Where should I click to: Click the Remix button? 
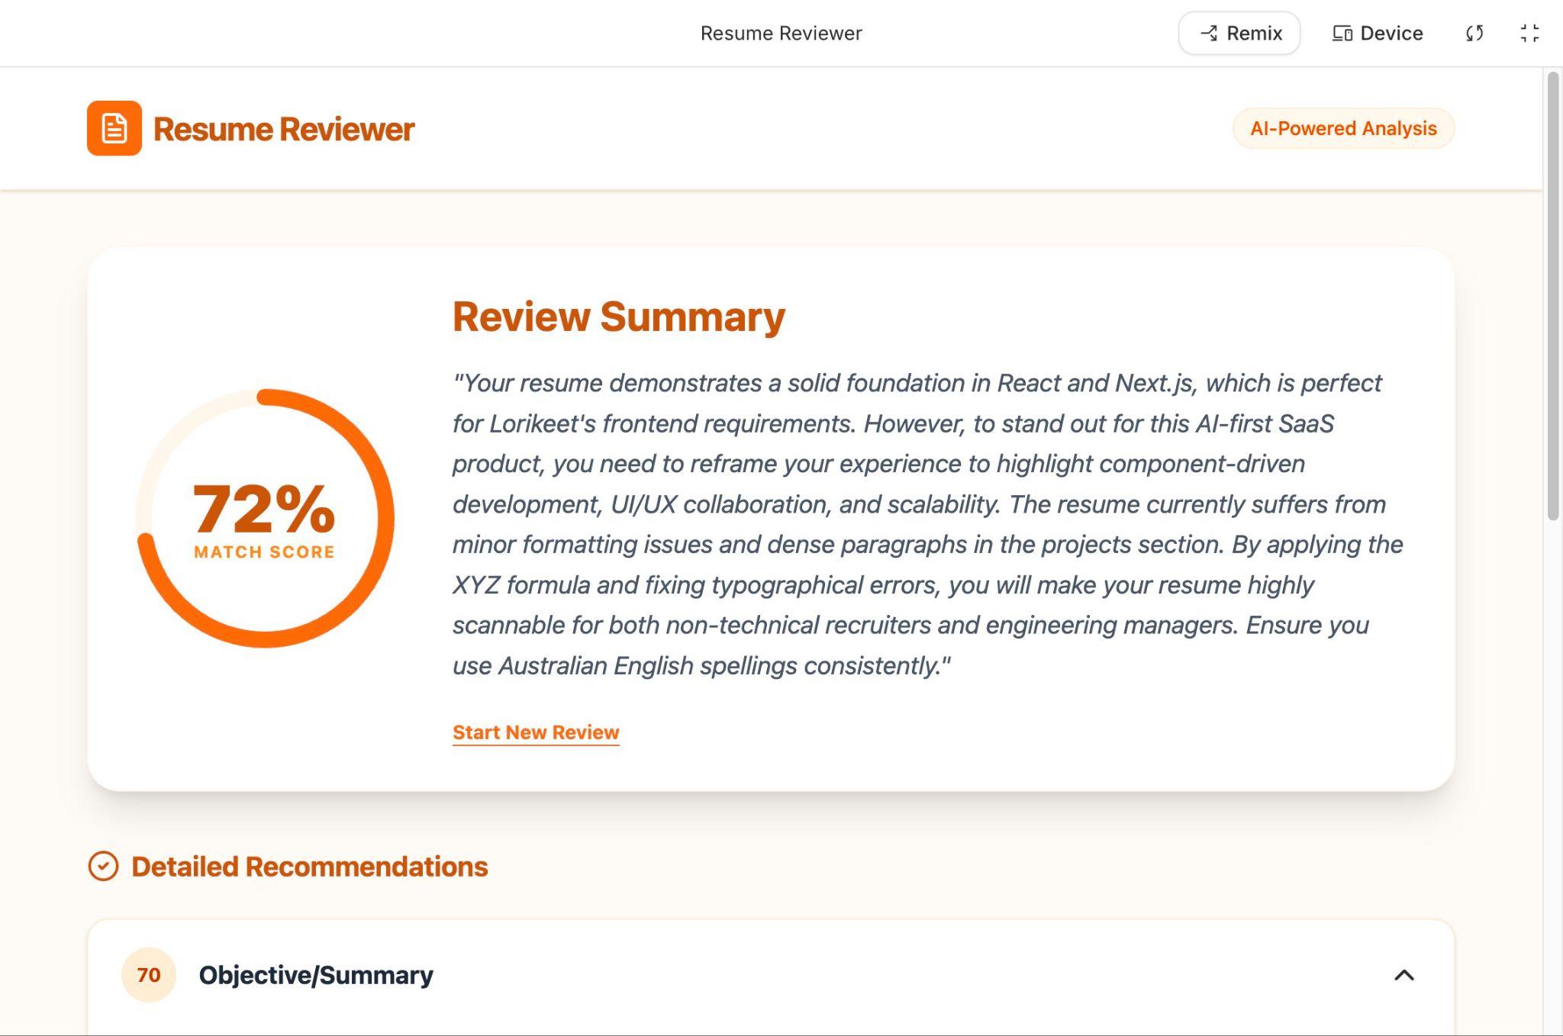[1239, 34]
